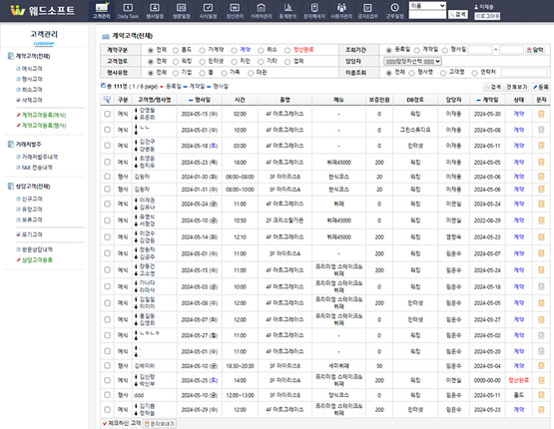The image size is (554, 429).
Task: Click the 상담고객(전체) document icon in the sidebar
Action: coord(11,187)
